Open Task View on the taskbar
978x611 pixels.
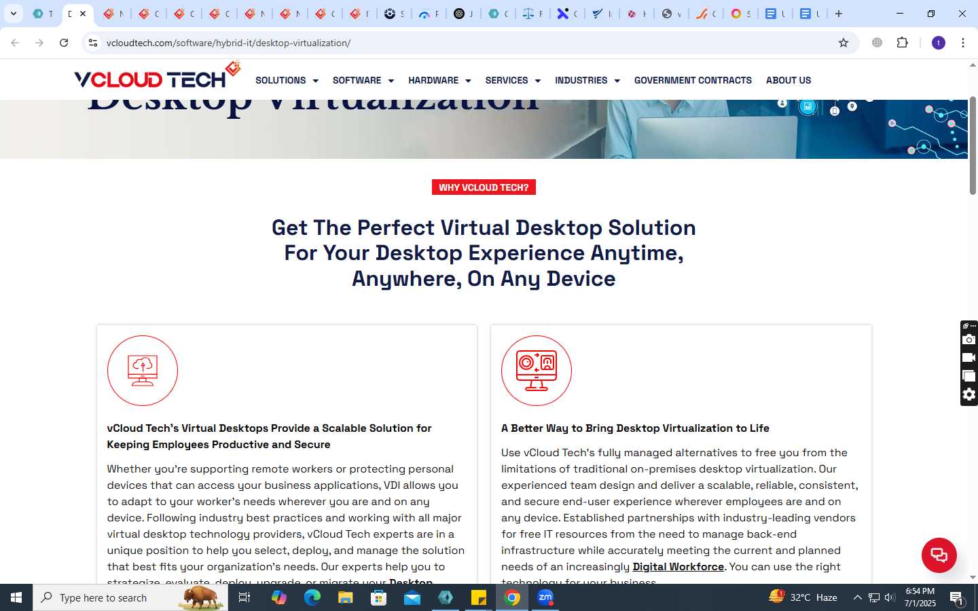point(244,597)
